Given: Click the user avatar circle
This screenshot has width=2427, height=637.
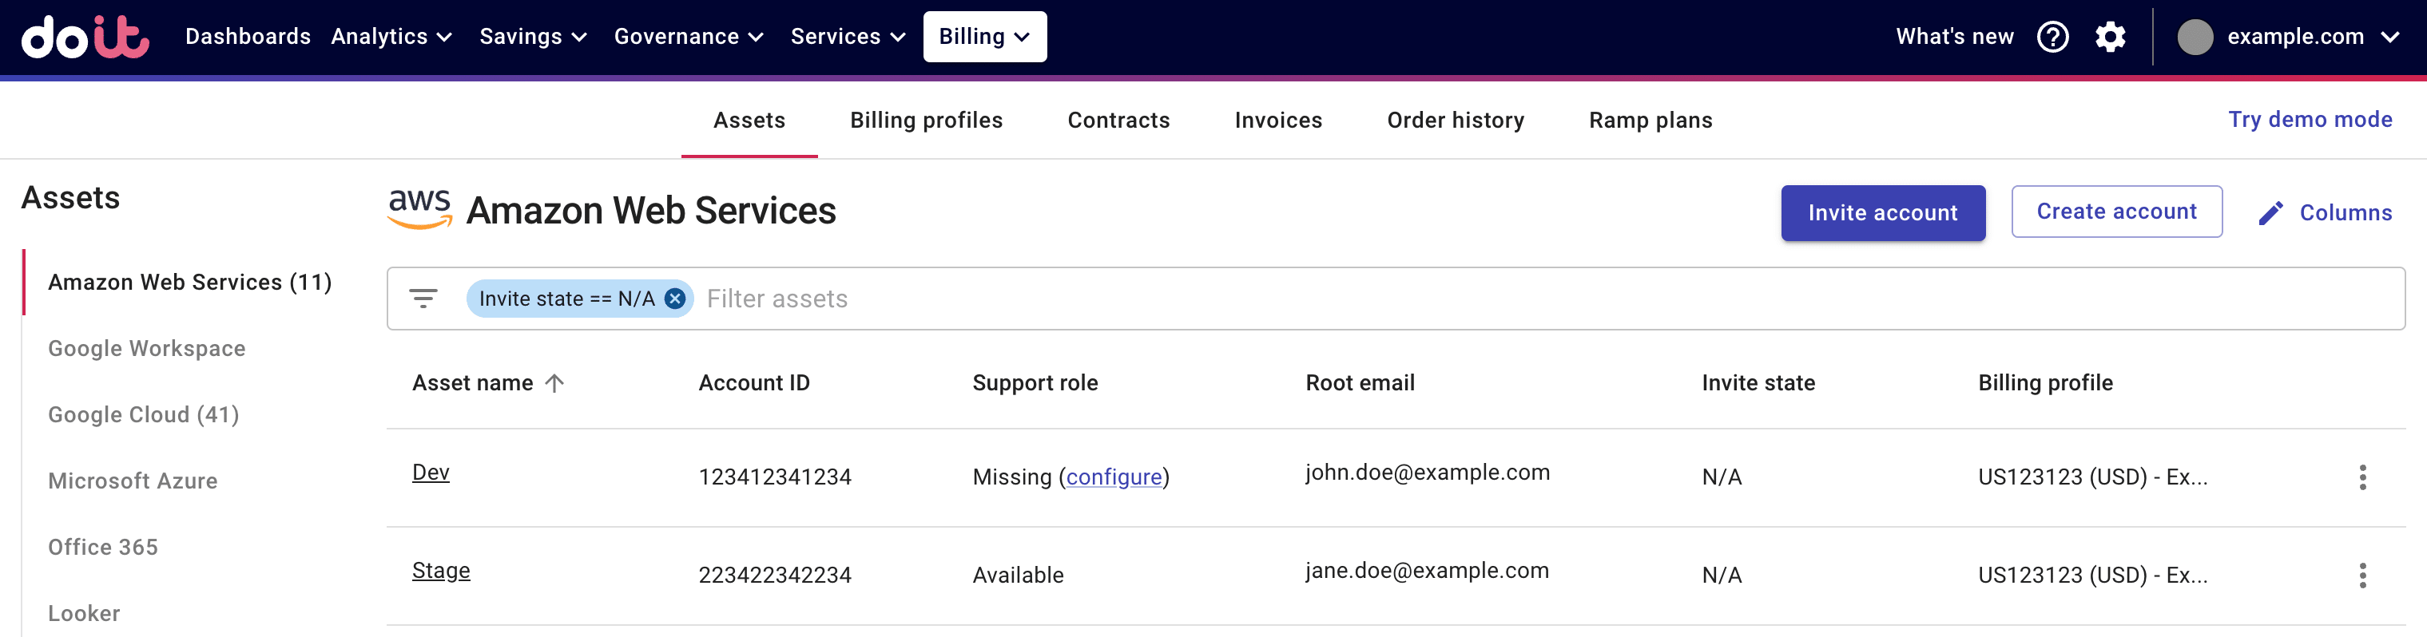Looking at the screenshot, I should pyautogui.click(x=2195, y=37).
